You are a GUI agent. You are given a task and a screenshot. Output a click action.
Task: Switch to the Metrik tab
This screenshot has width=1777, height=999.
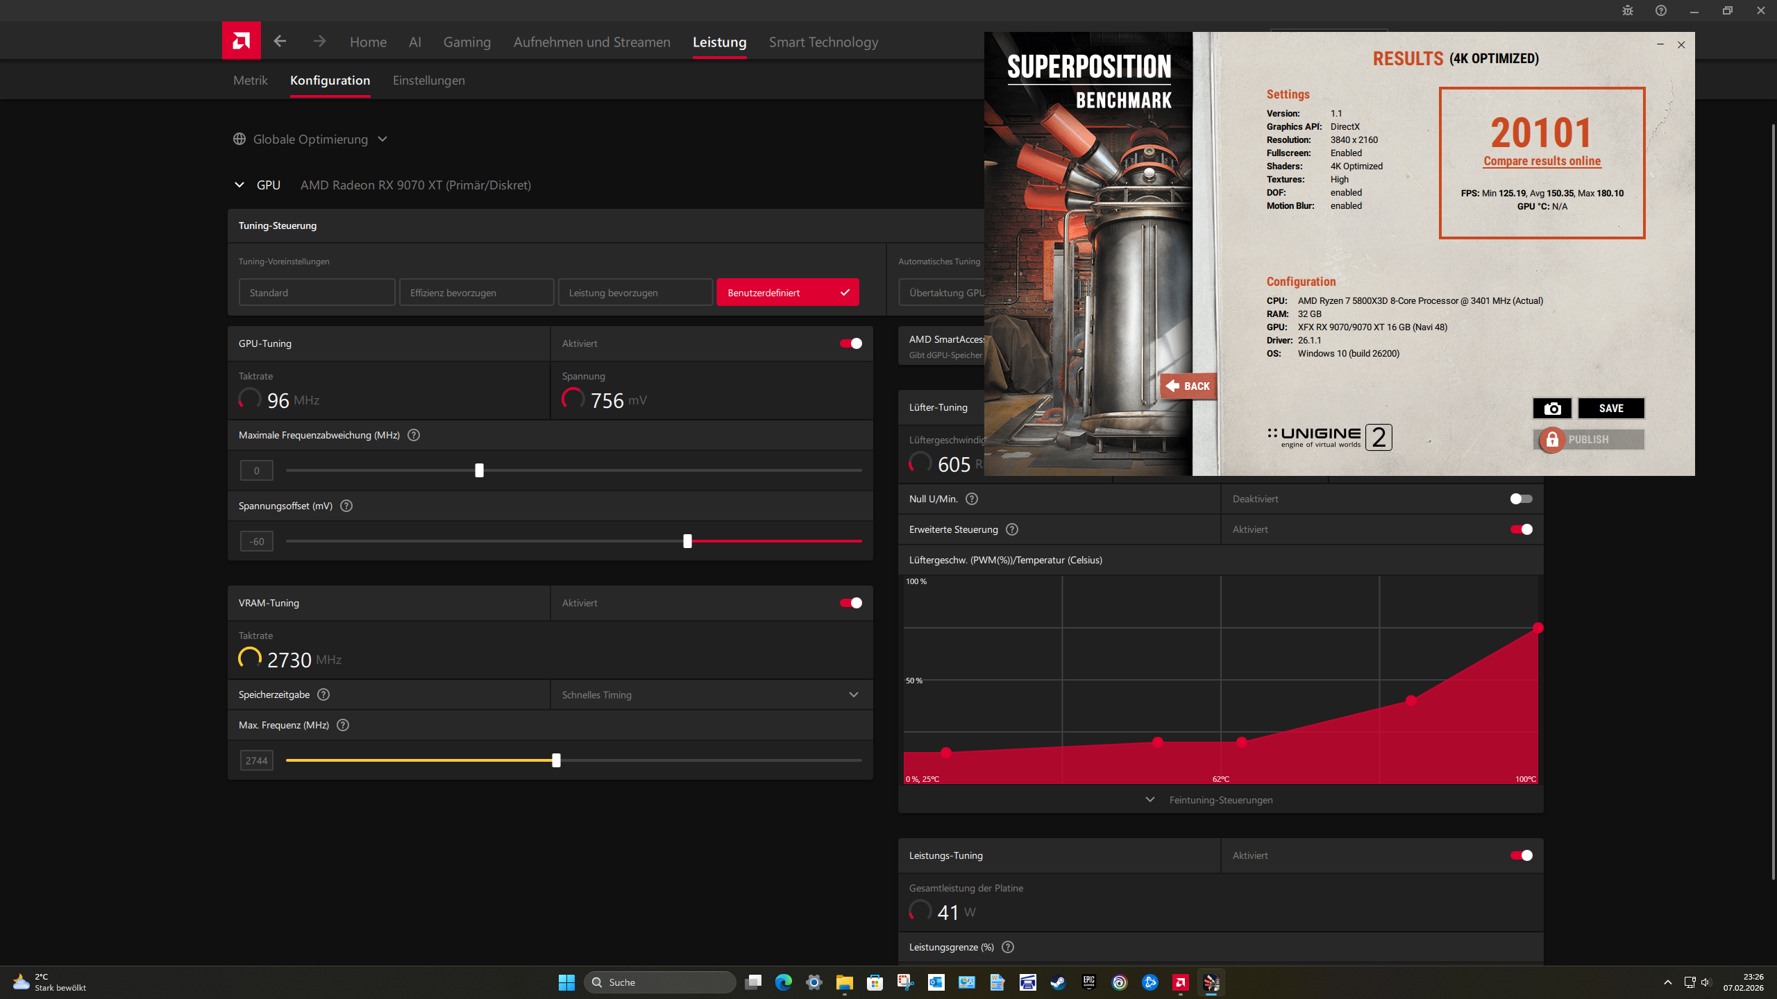pos(250,80)
